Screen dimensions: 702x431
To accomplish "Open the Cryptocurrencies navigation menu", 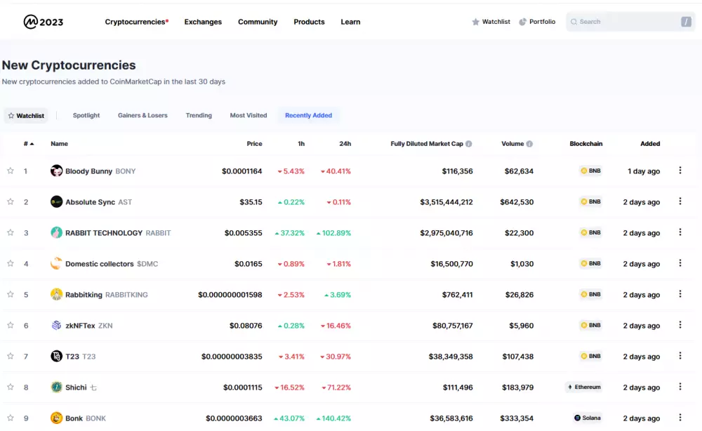I will coord(135,22).
